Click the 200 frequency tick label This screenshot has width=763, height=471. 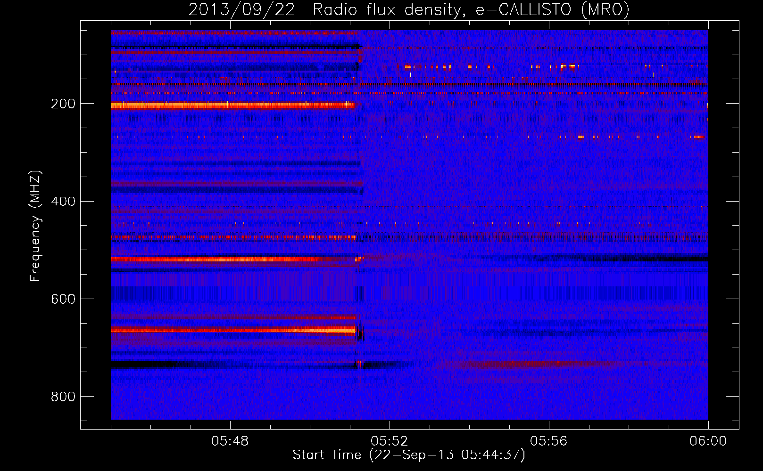point(63,104)
